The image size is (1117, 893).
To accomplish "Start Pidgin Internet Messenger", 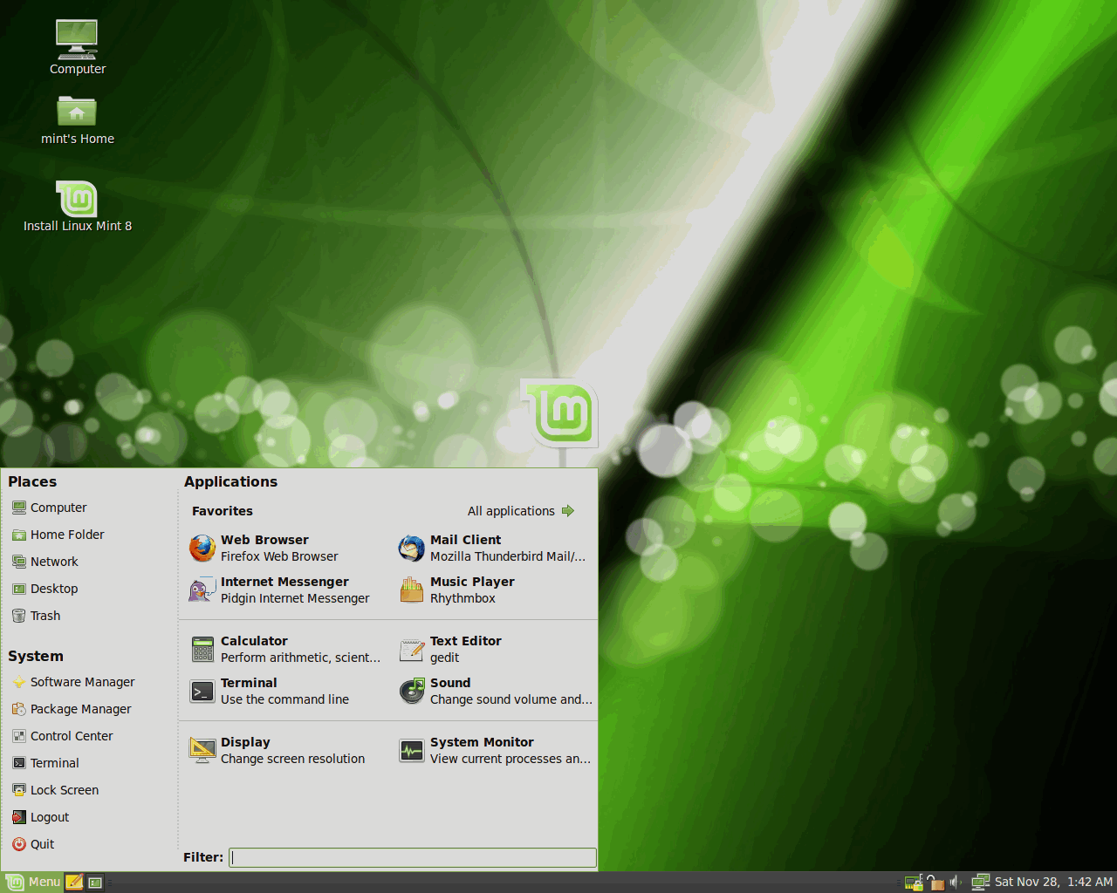I will (279, 590).
